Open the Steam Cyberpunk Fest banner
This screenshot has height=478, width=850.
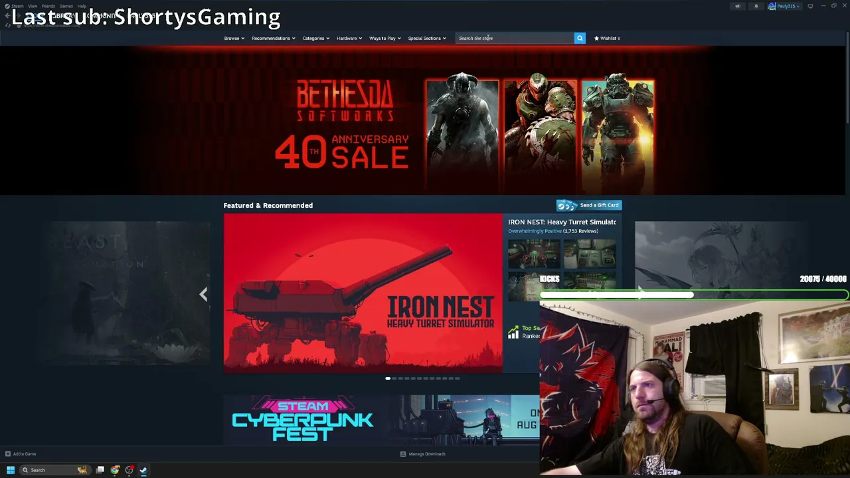[x=381, y=420]
